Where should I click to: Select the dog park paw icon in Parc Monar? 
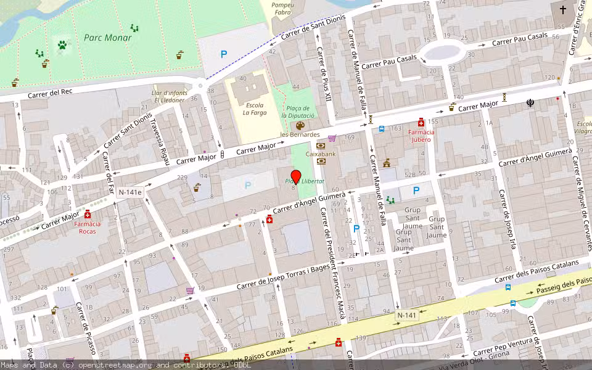pos(62,45)
